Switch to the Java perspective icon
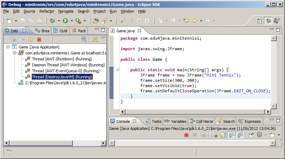Image resolution: width=285 pixels, height=159 pixels. pyautogui.click(x=277, y=21)
